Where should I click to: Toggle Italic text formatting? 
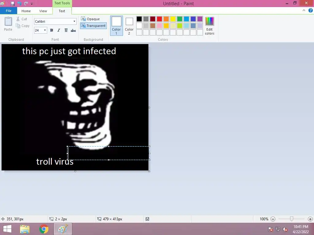[x=59, y=30]
